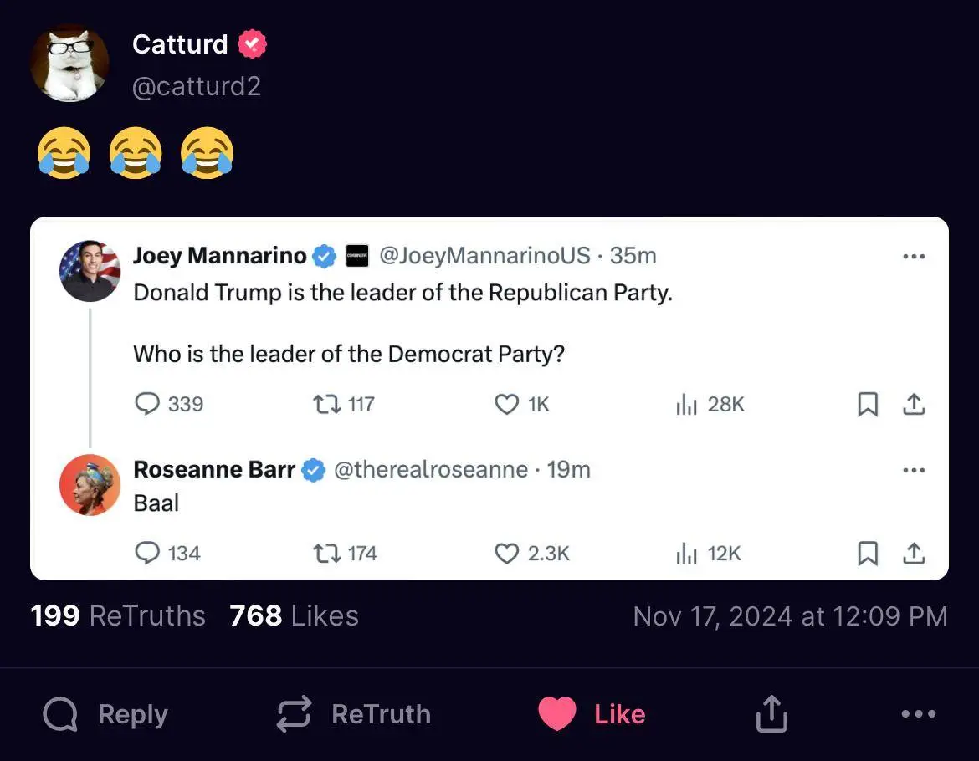The width and height of the screenshot is (979, 761).
Task: Click the heart icon showing 1K
Action: click(507, 405)
